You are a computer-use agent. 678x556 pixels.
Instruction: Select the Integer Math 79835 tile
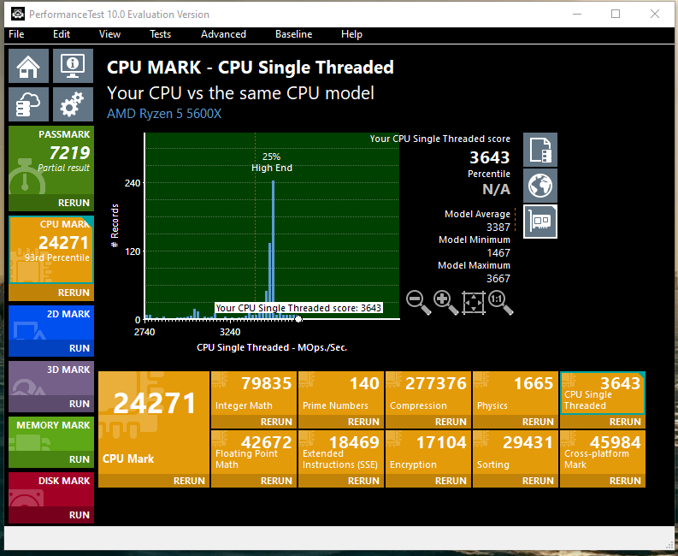[254, 393]
